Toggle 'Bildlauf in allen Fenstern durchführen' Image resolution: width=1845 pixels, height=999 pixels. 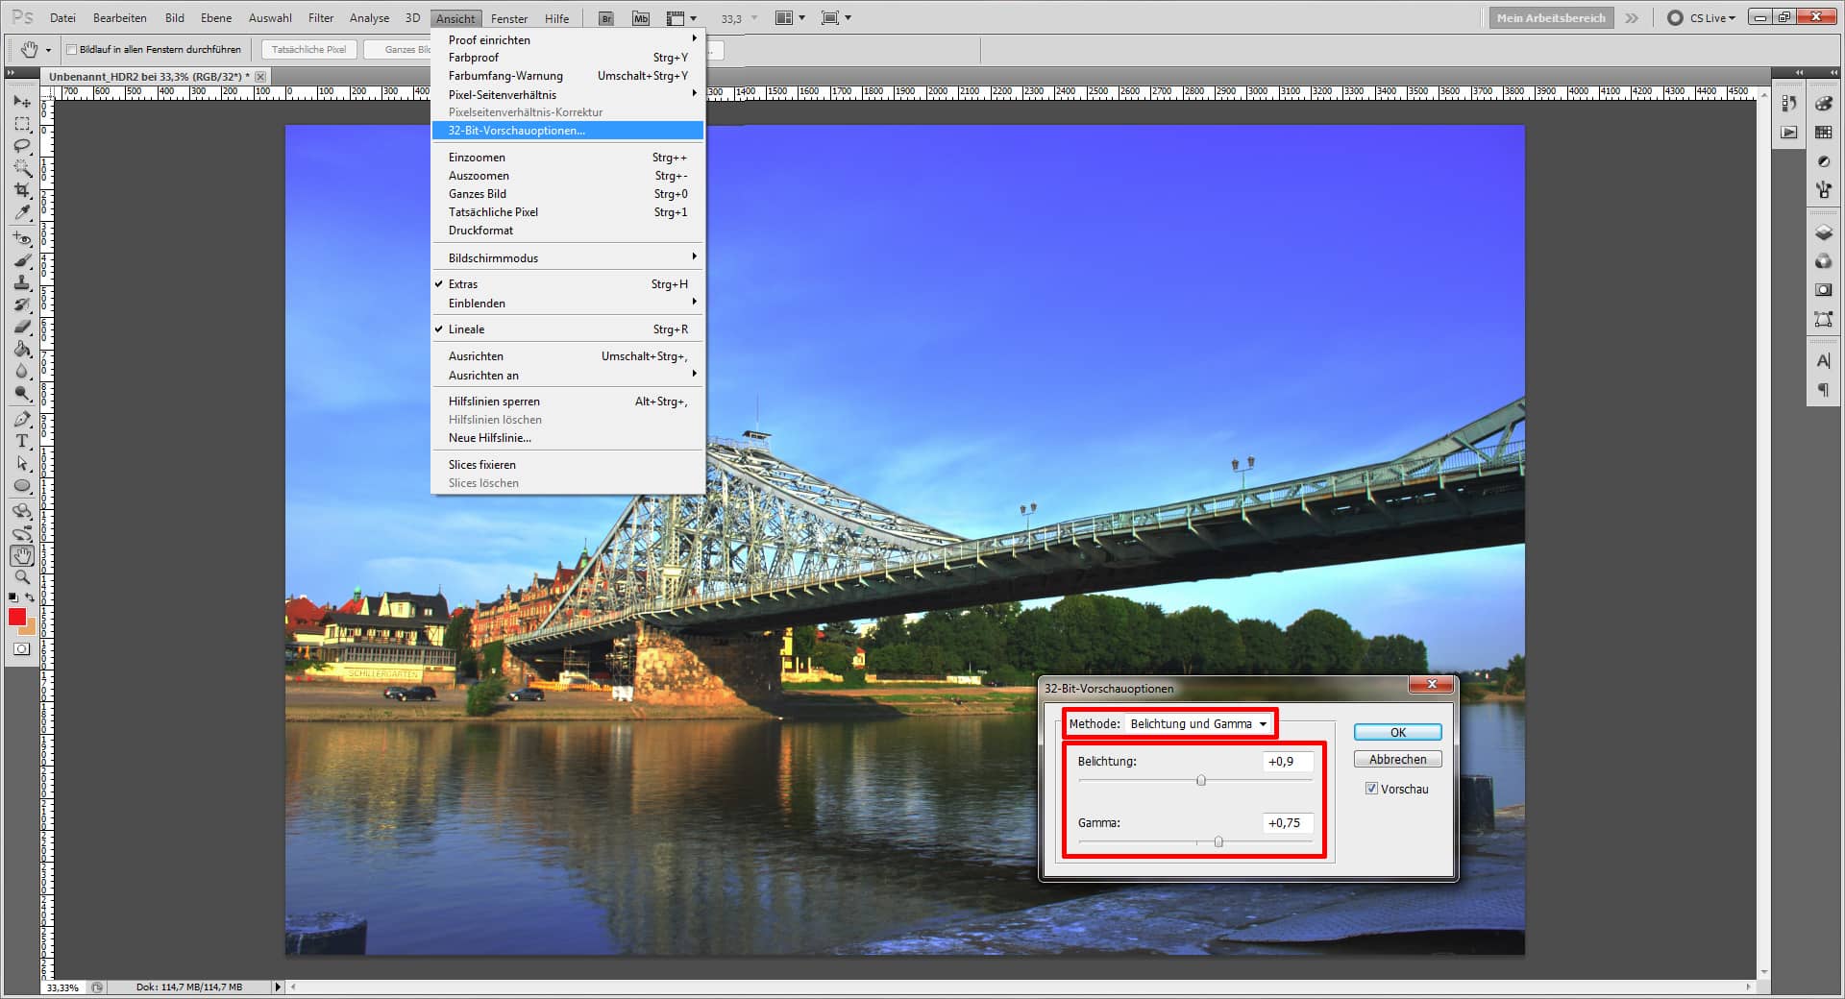(x=72, y=48)
